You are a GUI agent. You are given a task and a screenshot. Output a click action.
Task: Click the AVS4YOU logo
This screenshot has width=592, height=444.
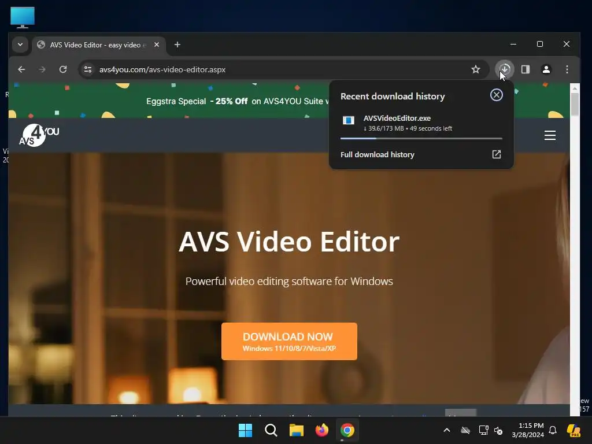tap(39, 135)
